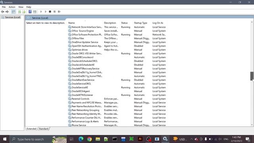254x143 pixels.
Task: Select the OracleServiceORCL service
Action: point(117,84)
